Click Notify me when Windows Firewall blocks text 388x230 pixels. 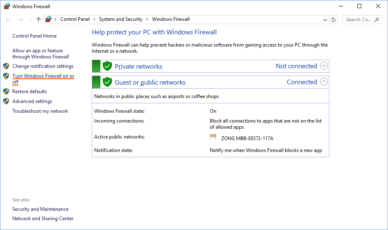coord(266,150)
